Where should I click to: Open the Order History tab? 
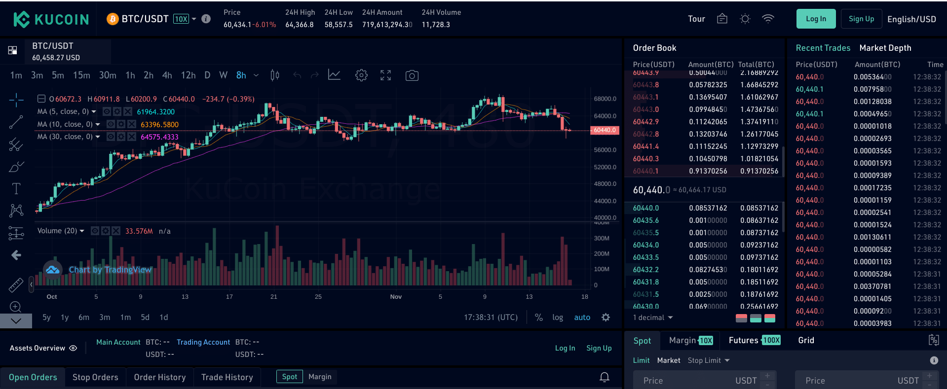pyautogui.click(x=160, y=377)
